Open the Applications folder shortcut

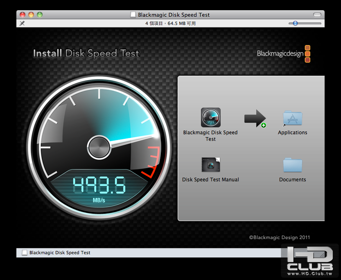293,118
